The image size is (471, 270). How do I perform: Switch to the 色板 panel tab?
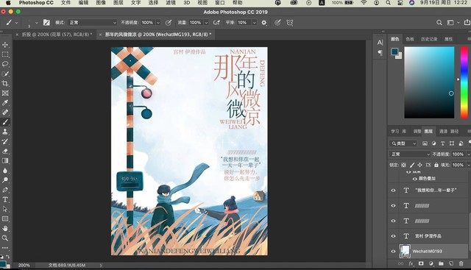(x=410, y=39)
